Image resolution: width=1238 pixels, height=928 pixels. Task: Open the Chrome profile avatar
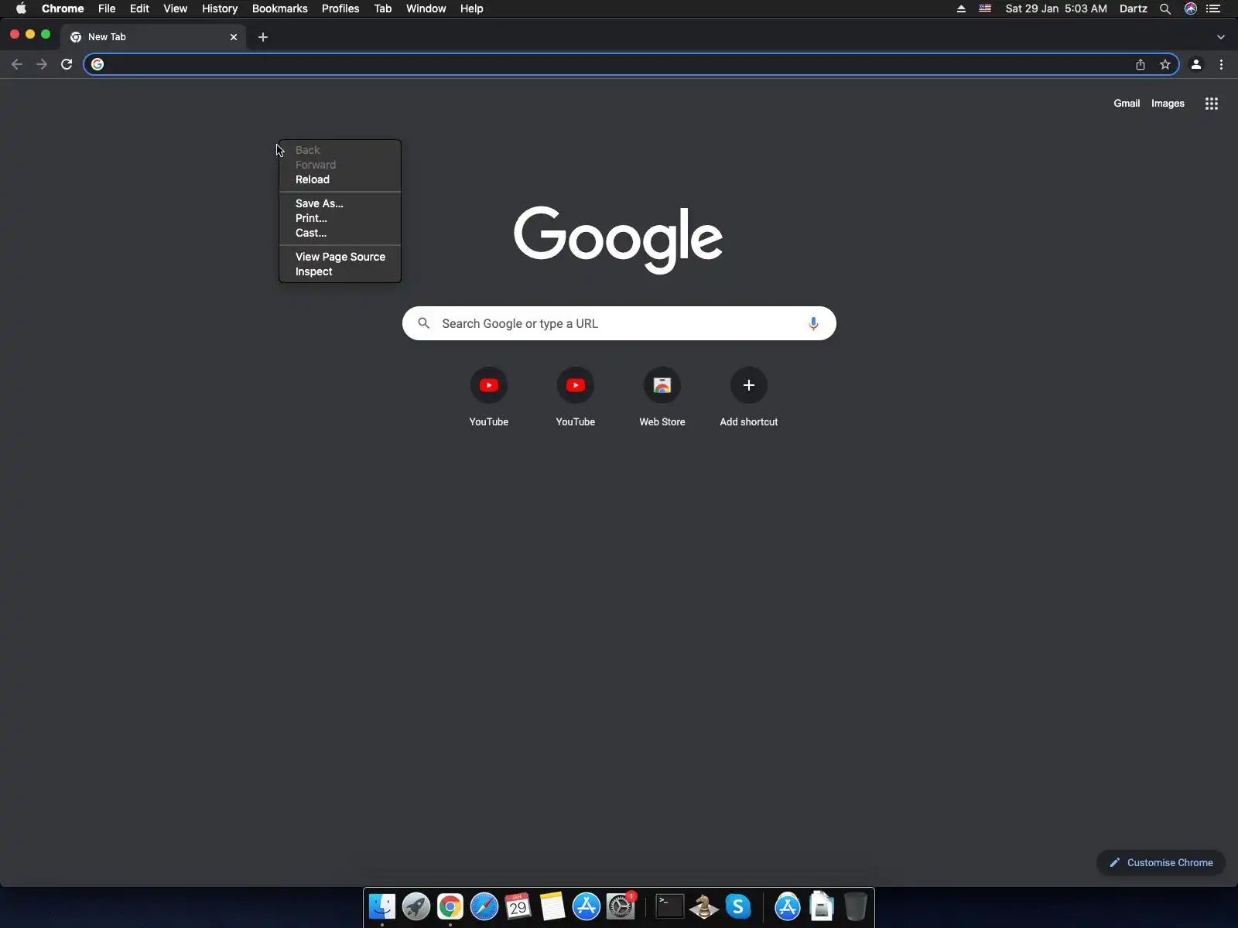point(1196,64)
